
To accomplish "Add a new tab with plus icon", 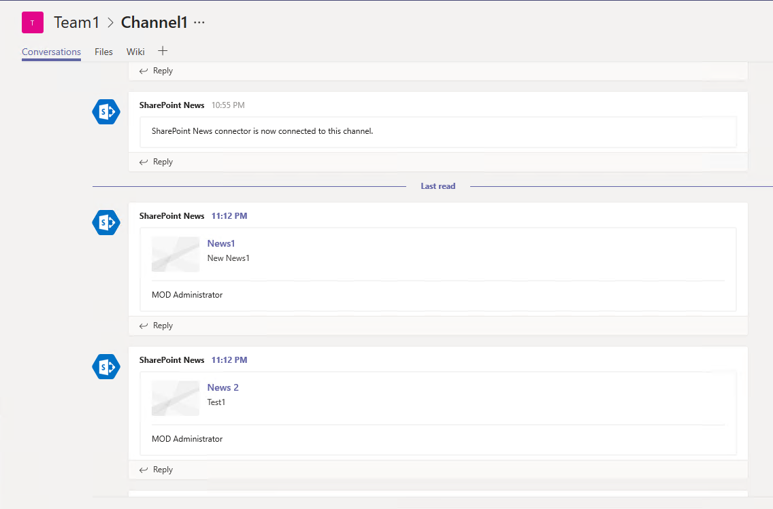I will (x=163, y=51).
